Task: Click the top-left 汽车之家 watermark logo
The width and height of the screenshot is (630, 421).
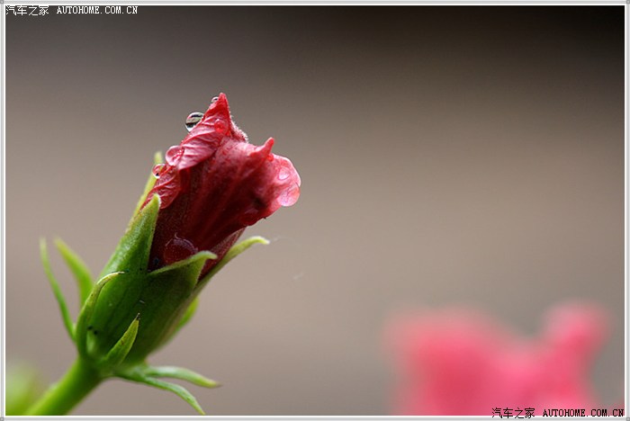Action: click(27, 10)
